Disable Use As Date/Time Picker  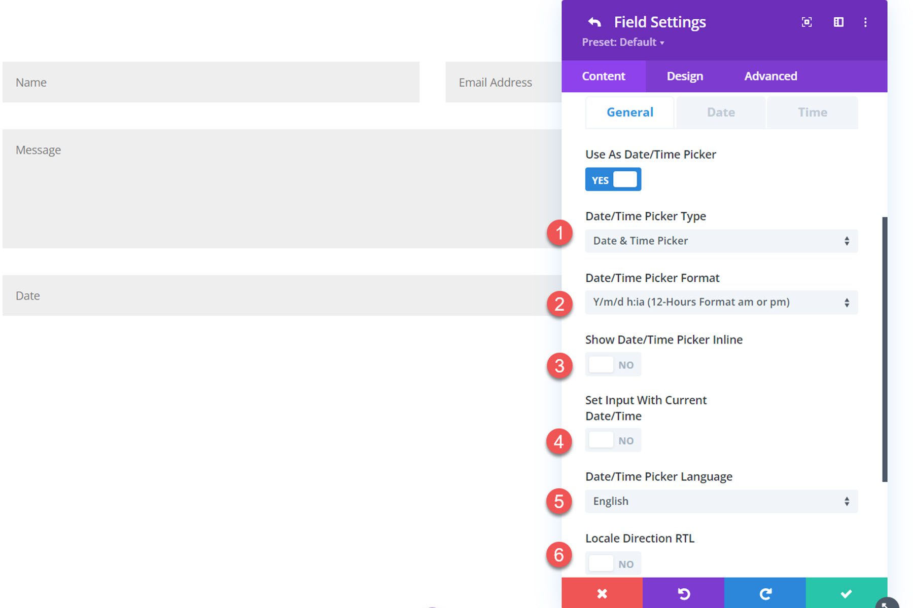coord(613,179)
